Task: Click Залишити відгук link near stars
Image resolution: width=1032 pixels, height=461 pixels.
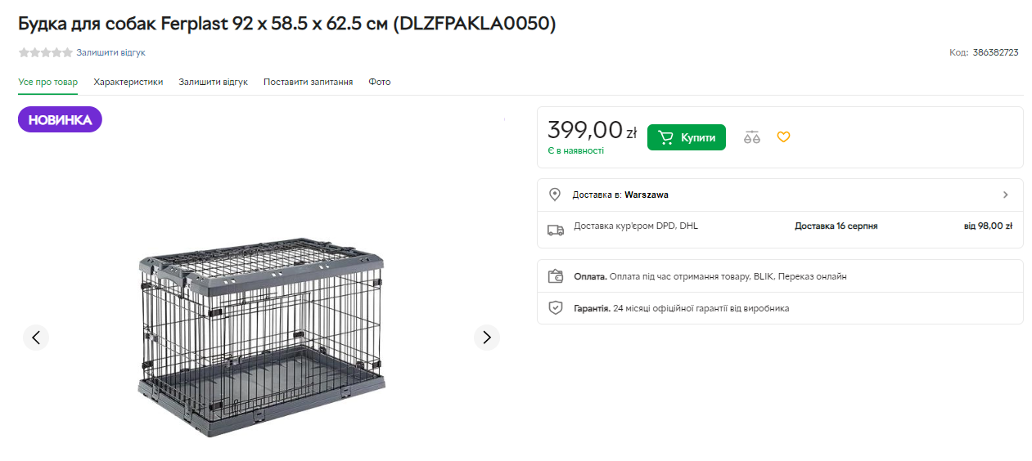Action: 111,52
